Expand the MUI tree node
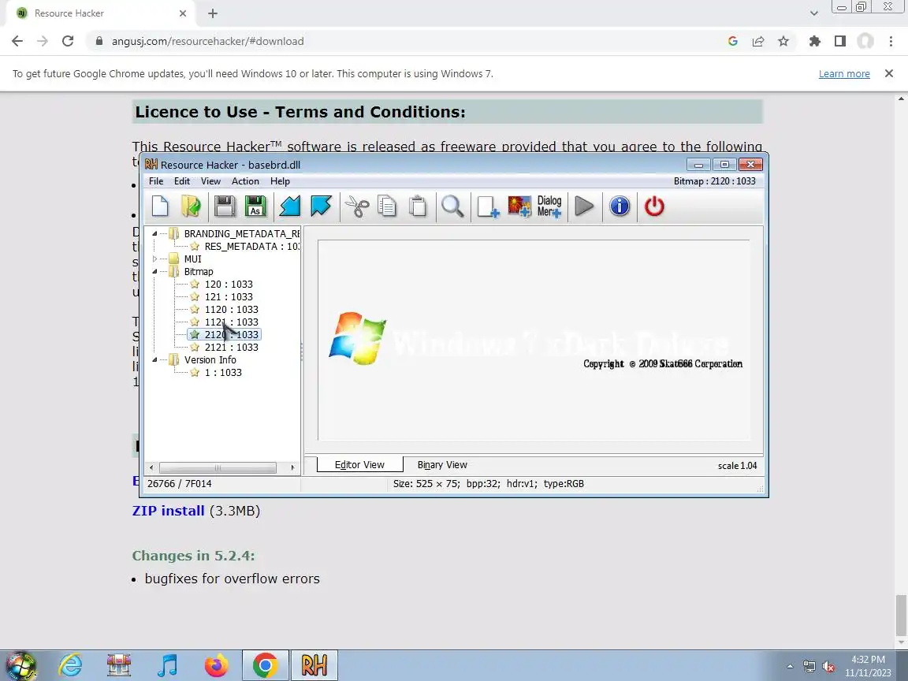 [x=154, y=259]
